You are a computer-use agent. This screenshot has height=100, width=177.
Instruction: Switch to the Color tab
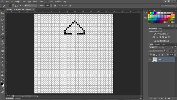(150, 11)
